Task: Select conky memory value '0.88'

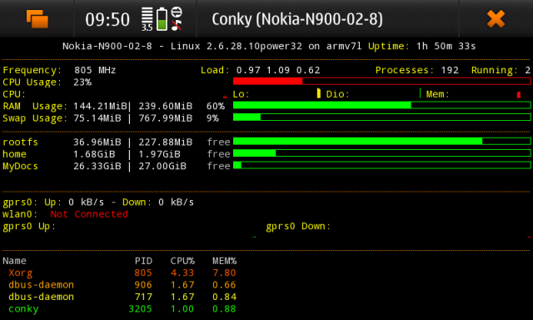Action: pos(224,309)
